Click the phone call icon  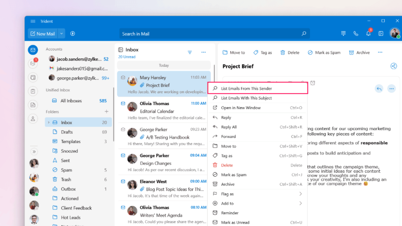[356, 33]
